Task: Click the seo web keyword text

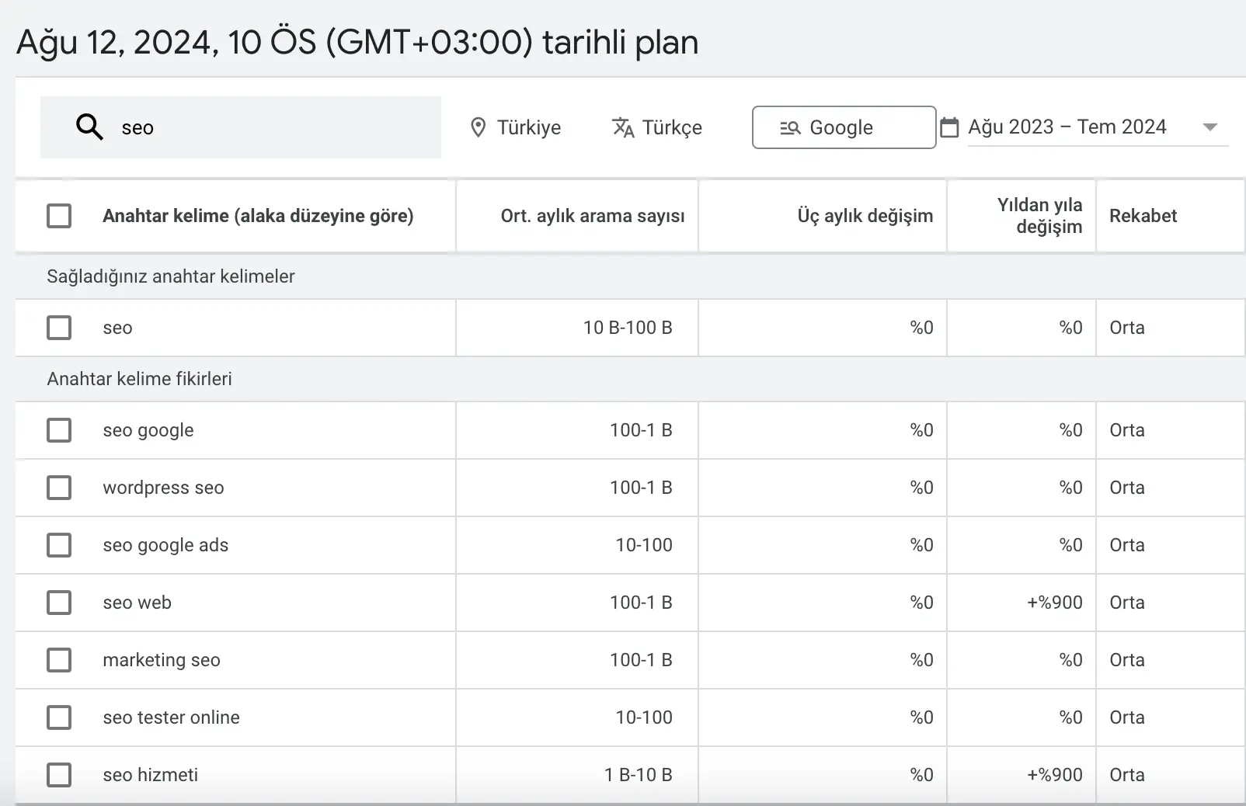Action: click(137, 603)
